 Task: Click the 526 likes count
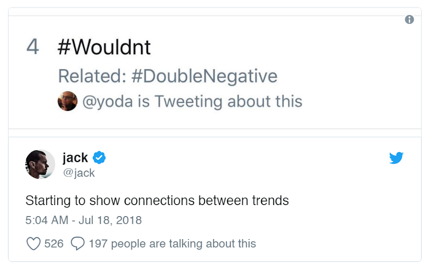(x=54, y=243)
